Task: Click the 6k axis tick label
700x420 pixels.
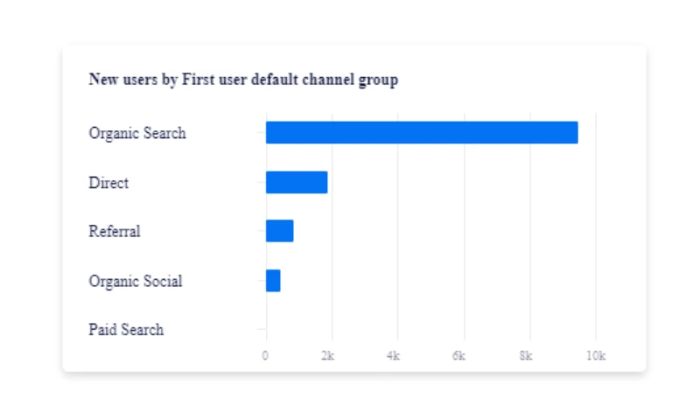Action: click(459, 356)
